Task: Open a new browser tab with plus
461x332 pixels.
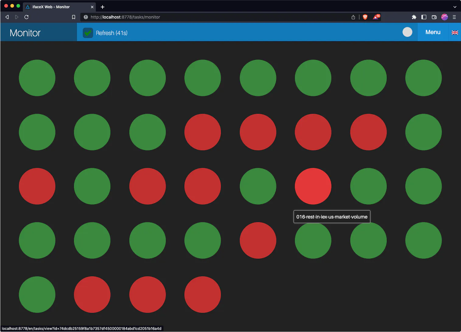Action: pos(103,7)
